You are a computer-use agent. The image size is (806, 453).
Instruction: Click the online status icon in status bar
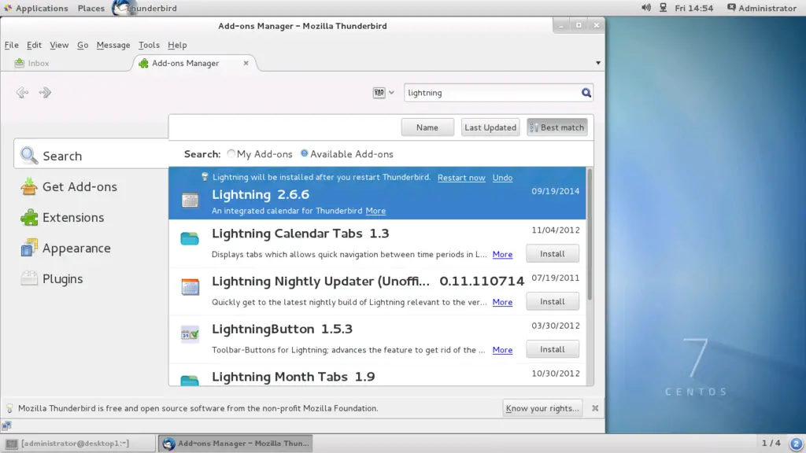click(6, 425)
